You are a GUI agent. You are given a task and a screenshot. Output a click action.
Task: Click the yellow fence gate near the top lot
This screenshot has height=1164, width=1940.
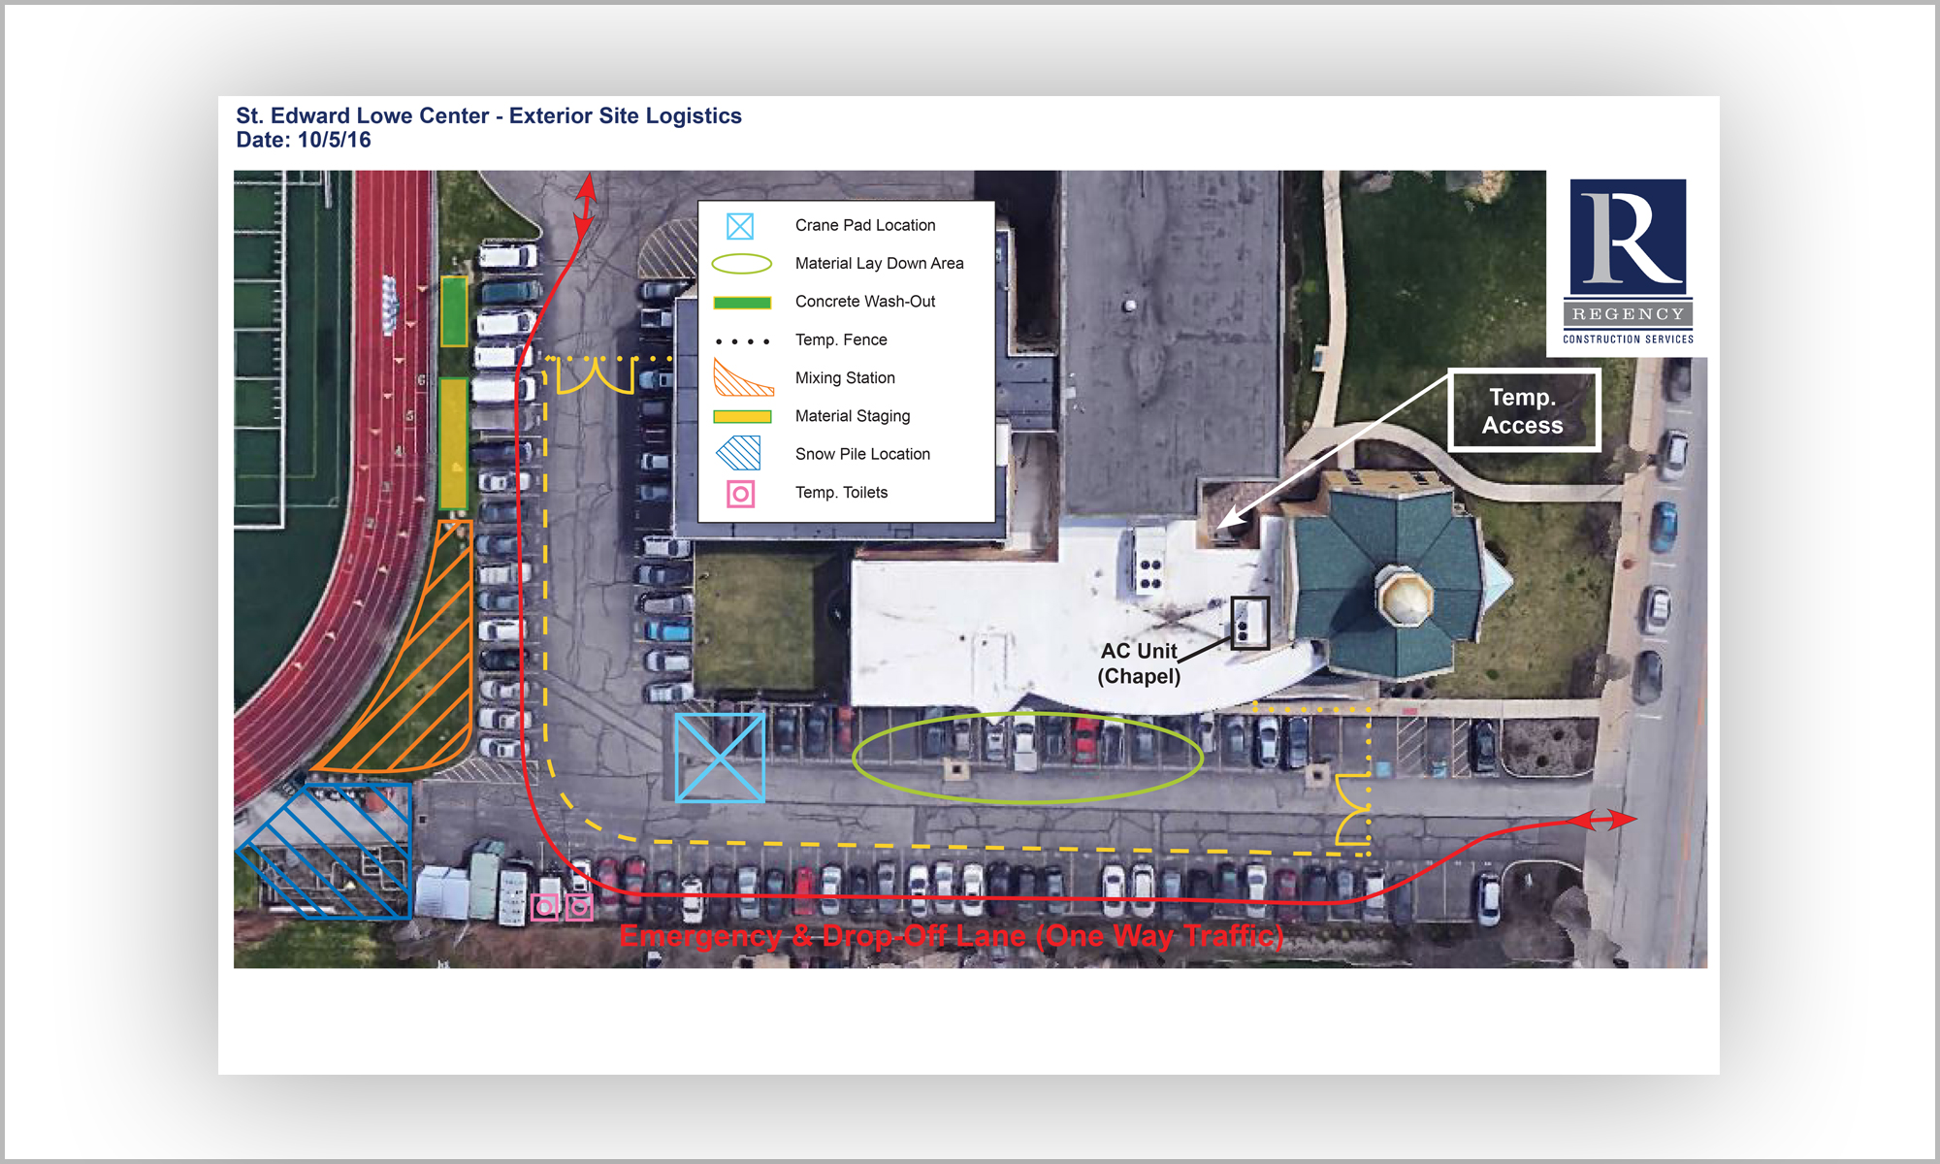pos(596,375)
